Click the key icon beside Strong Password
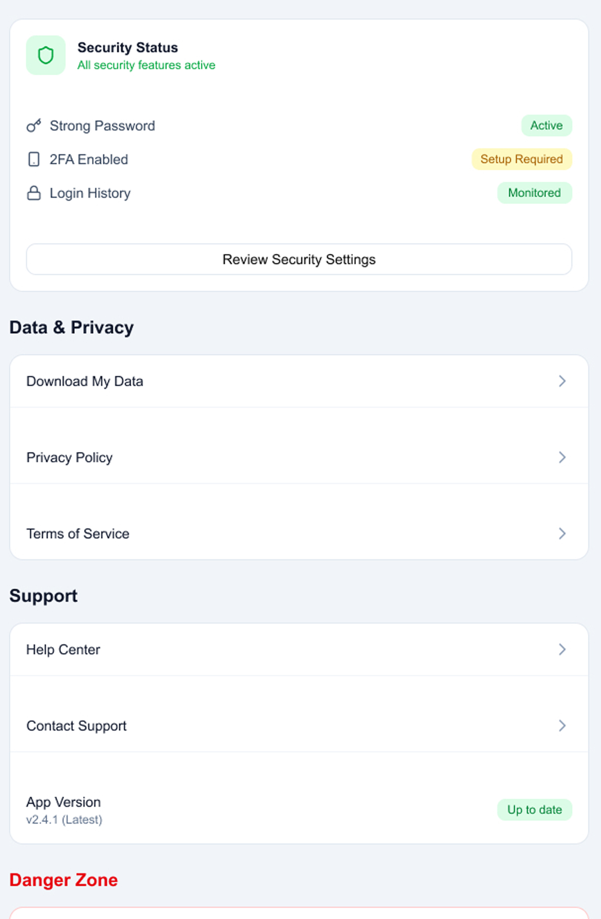Screen dimensions: 601x919 click(34, 126)
